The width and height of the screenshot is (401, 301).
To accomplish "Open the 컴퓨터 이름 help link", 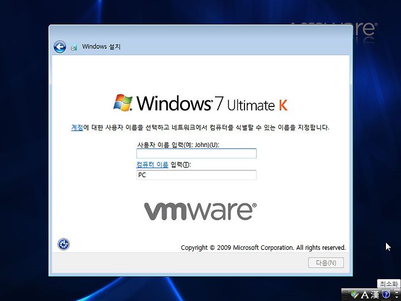I will [x=153, y=164].
